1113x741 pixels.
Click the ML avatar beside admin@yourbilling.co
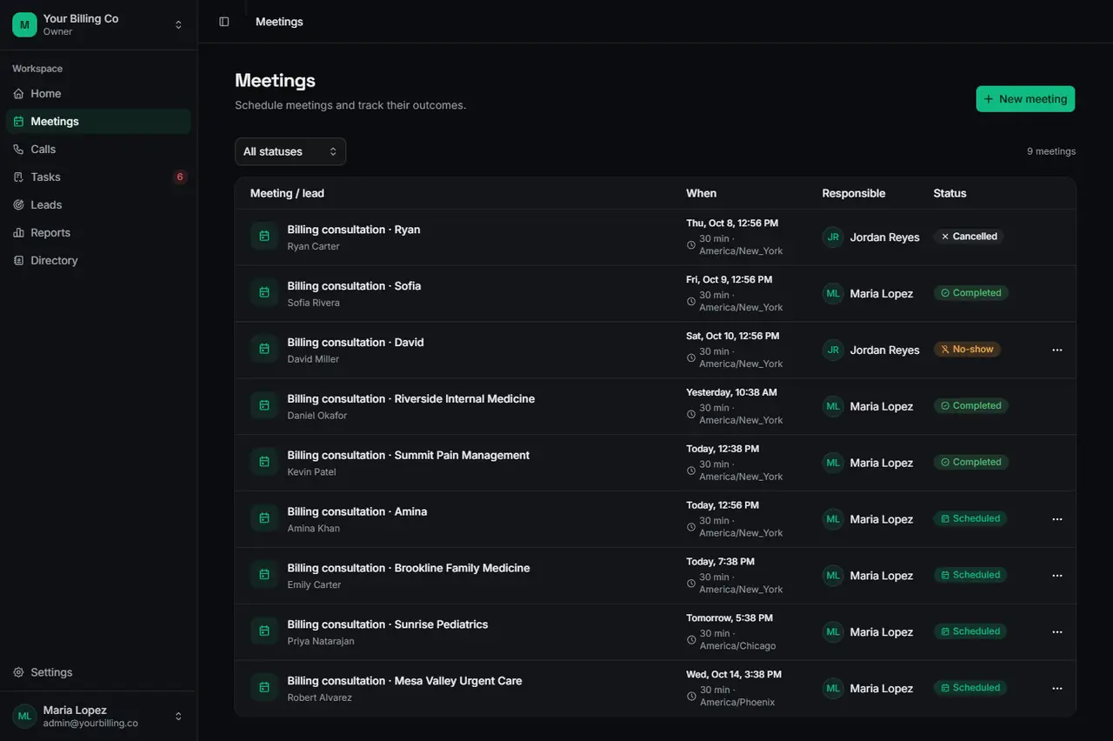click(24, 716)
